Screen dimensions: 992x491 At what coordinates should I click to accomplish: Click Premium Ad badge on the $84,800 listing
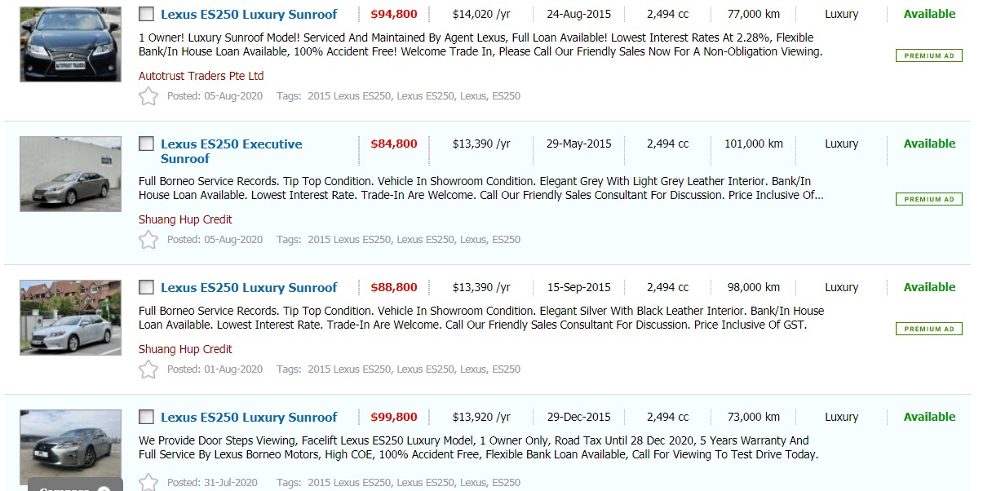(x=928, y=199)
